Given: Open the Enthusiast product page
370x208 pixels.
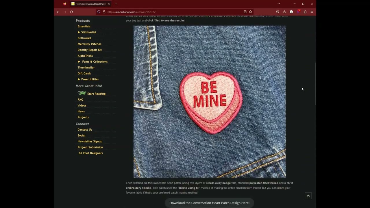Looking at the screenshot, I should 84,38.
